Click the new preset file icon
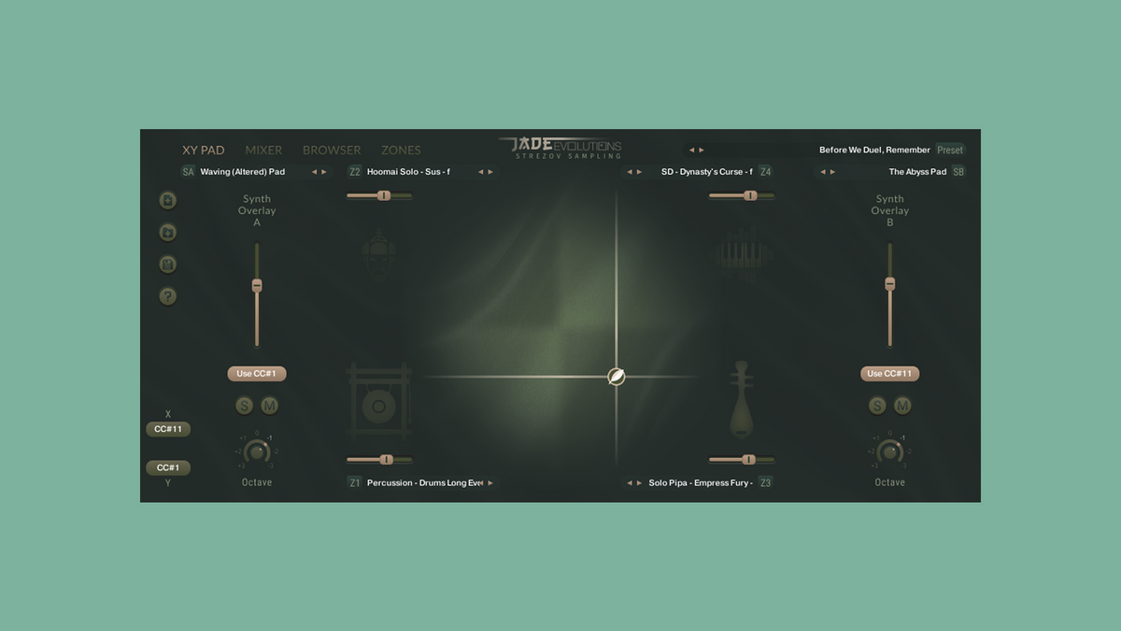The width and height of the screenshot is (1121, 631). [x=168, y=200]
